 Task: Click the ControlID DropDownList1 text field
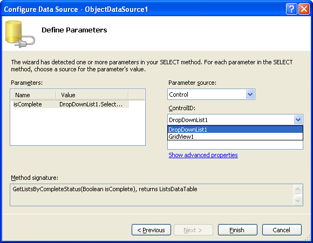(x=230, y=120)
